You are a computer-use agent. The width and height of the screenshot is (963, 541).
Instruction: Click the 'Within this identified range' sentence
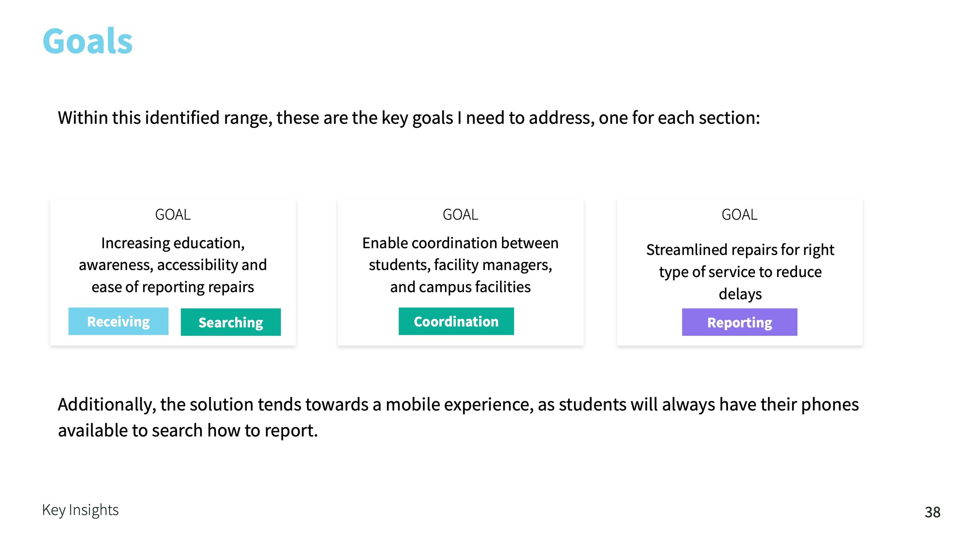[409, 118]
